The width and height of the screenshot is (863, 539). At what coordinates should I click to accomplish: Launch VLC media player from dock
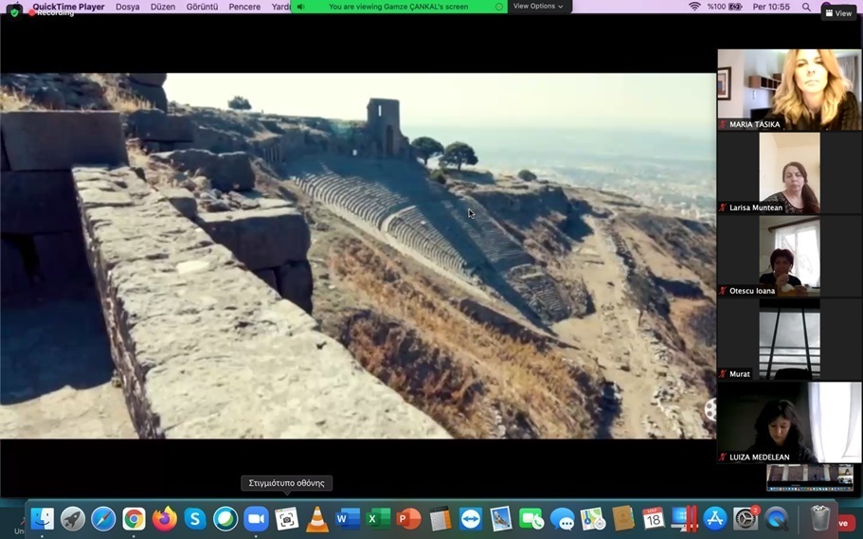click(317, 518)
